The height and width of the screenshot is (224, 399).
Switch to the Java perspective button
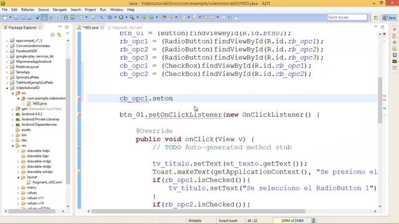point(389,17)
